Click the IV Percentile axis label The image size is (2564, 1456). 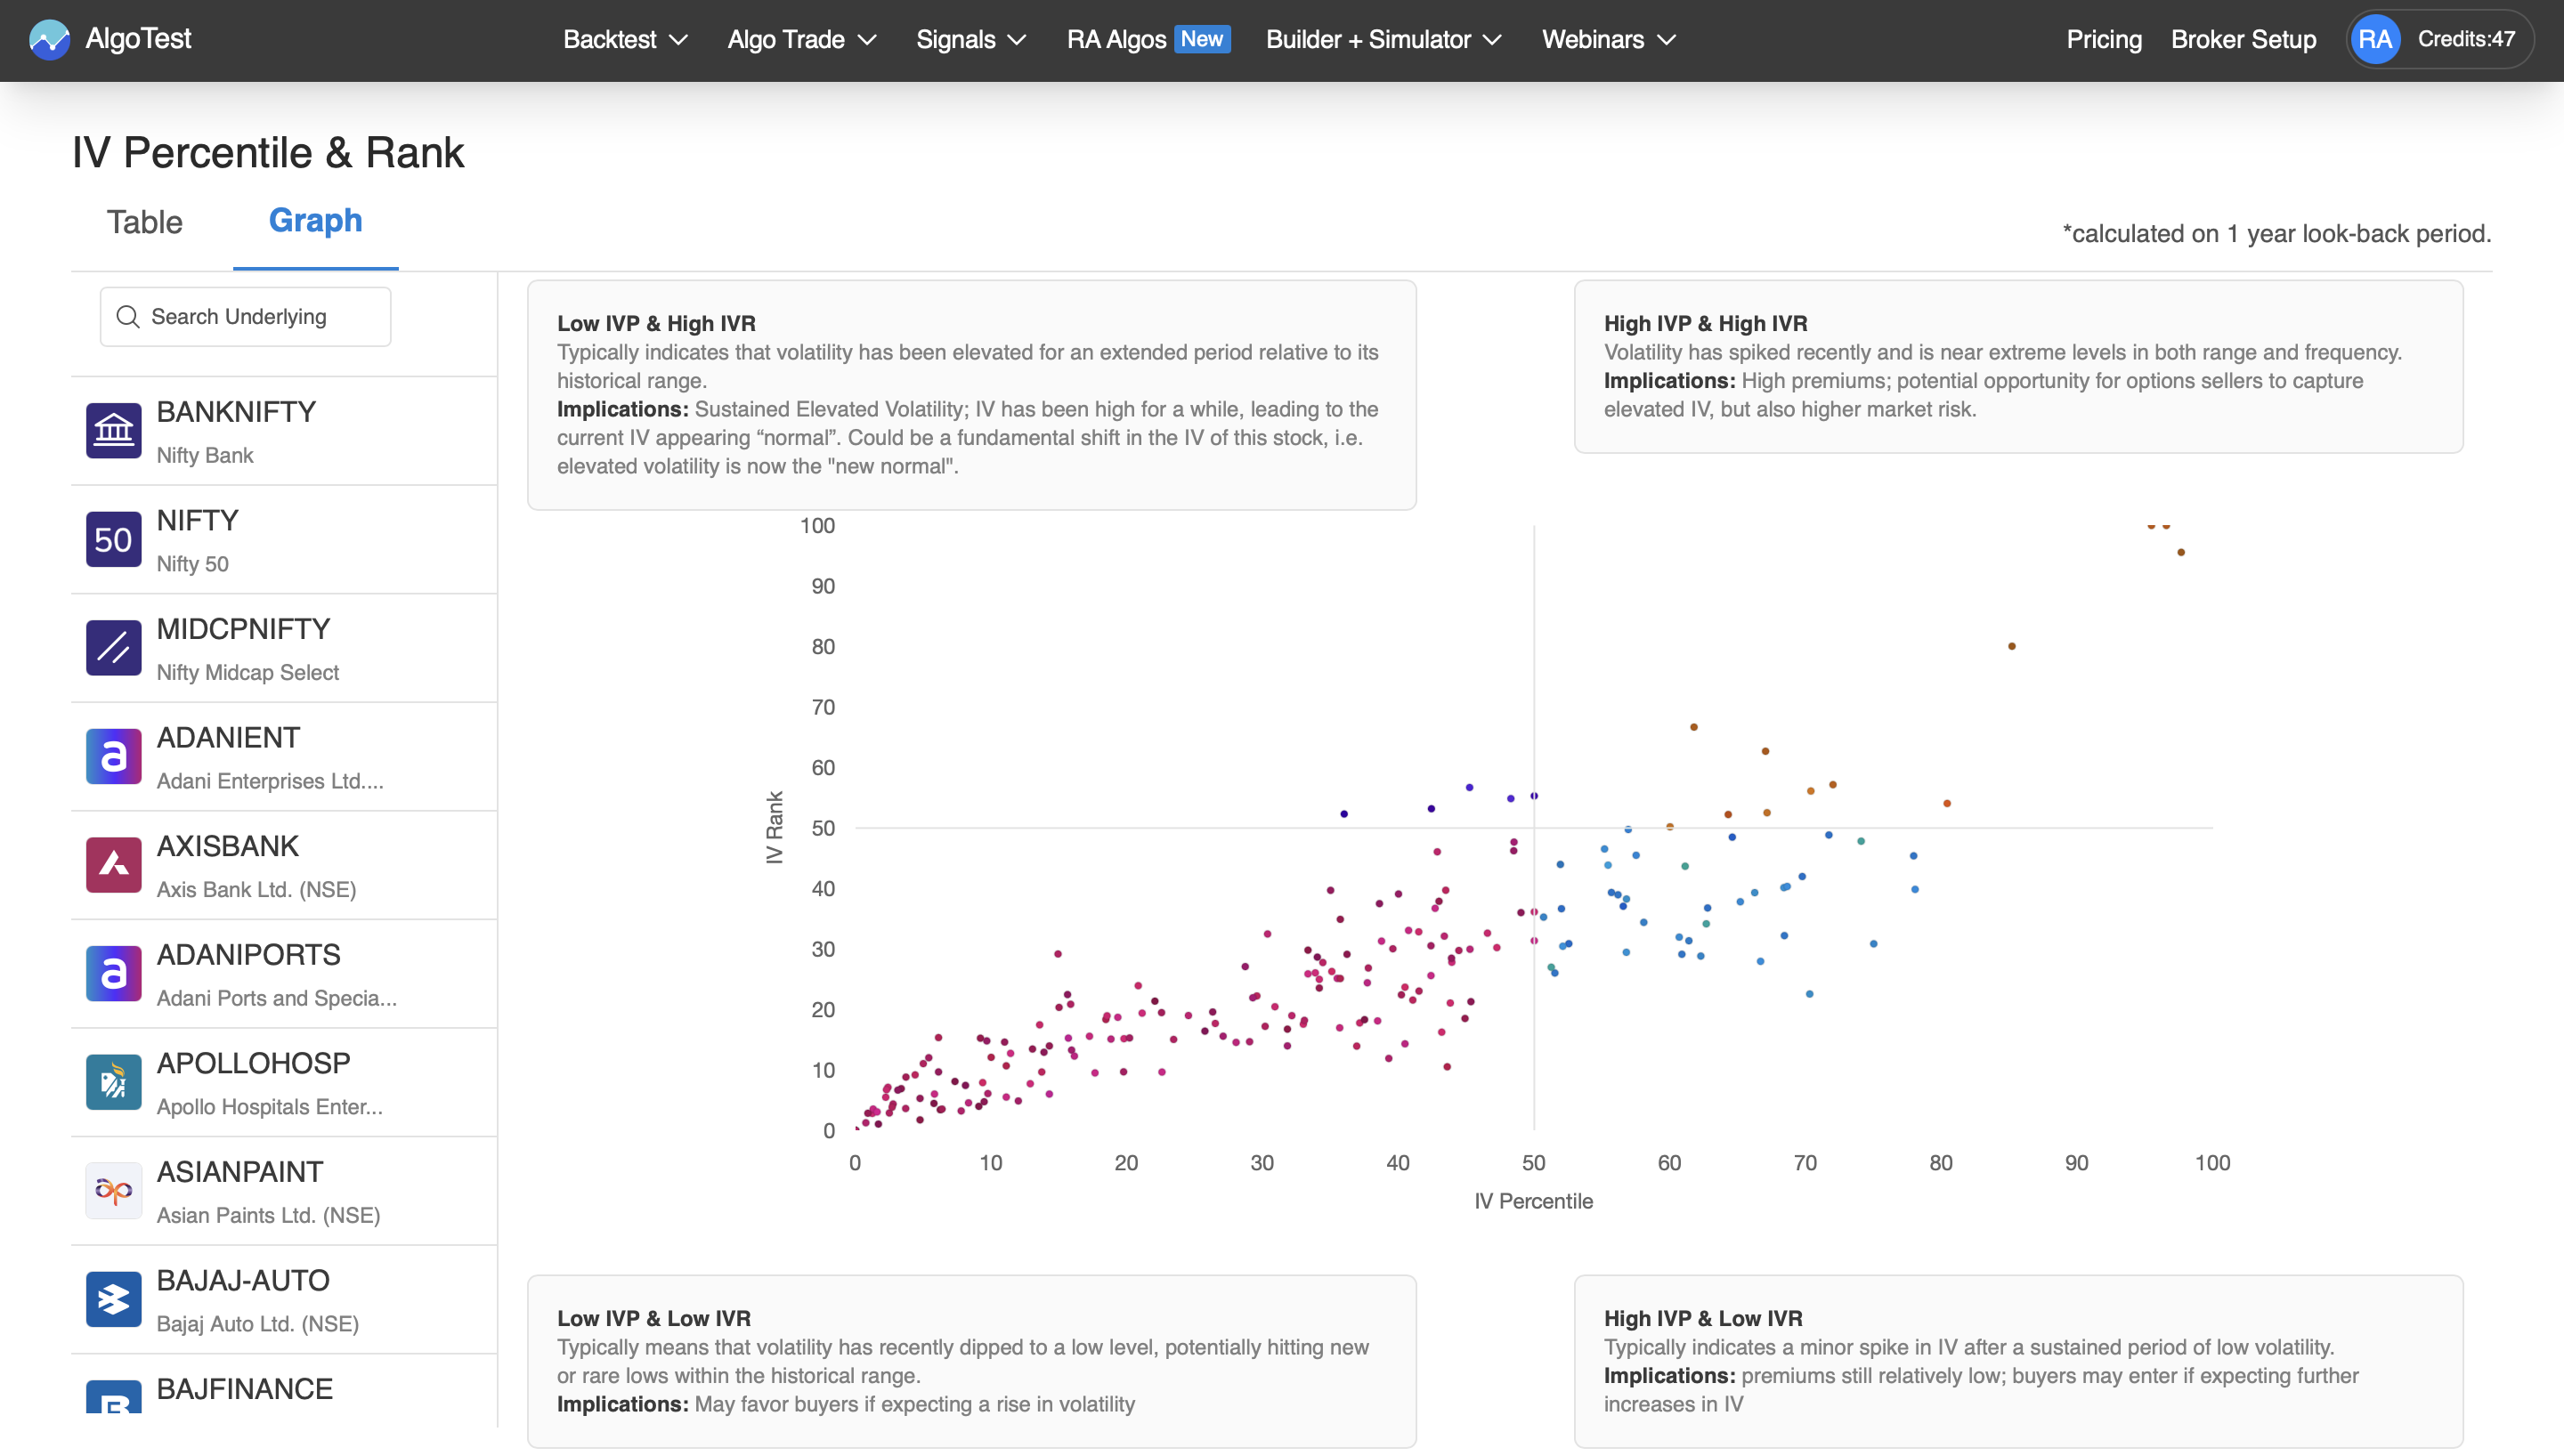pyautogui.click(x=1533, y=1201)
